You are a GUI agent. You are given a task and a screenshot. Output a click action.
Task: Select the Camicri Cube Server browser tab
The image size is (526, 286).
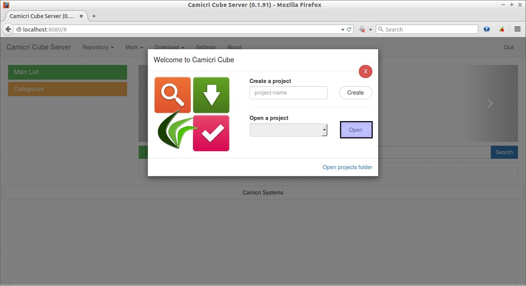[x=45, y=16]
